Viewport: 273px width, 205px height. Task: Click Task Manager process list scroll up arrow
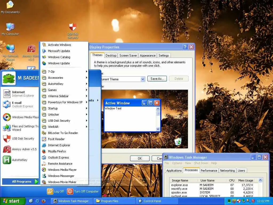click(260, 180)
